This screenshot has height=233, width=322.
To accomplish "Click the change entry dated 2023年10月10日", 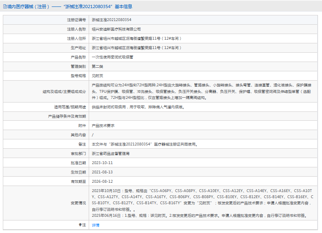I will click(x=203, y=200).
